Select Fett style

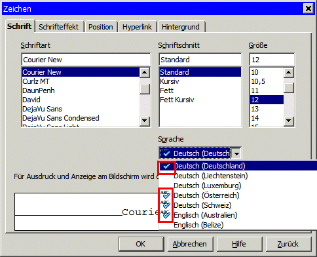tap(200, 90)
